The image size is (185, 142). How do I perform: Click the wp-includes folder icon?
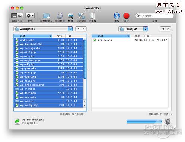click(x=17, y=89)
